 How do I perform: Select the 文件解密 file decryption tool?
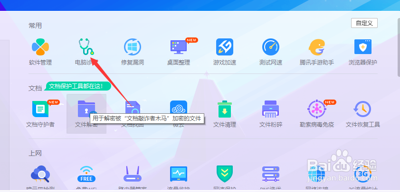pyautogui.click(x=86, y=113)
